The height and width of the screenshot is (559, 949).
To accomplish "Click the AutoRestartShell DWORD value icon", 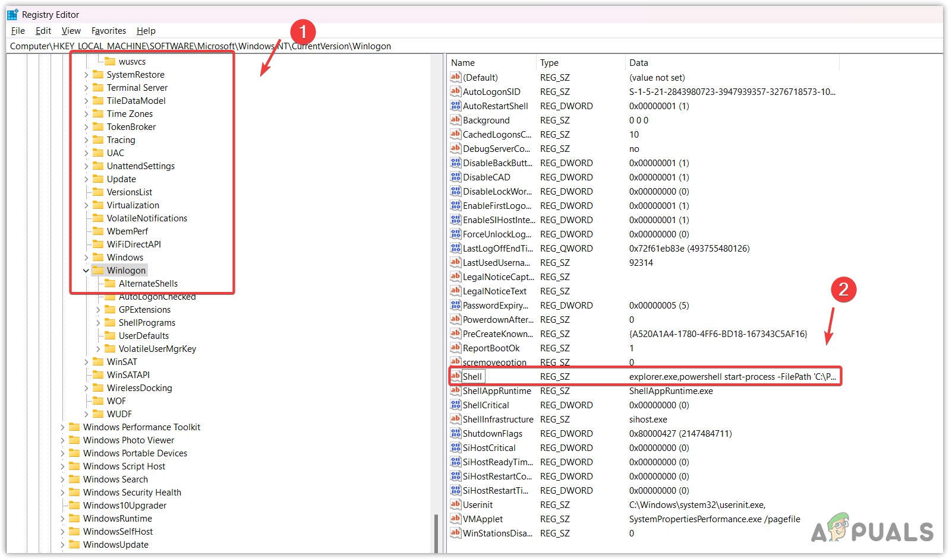I will click(456, 106).
